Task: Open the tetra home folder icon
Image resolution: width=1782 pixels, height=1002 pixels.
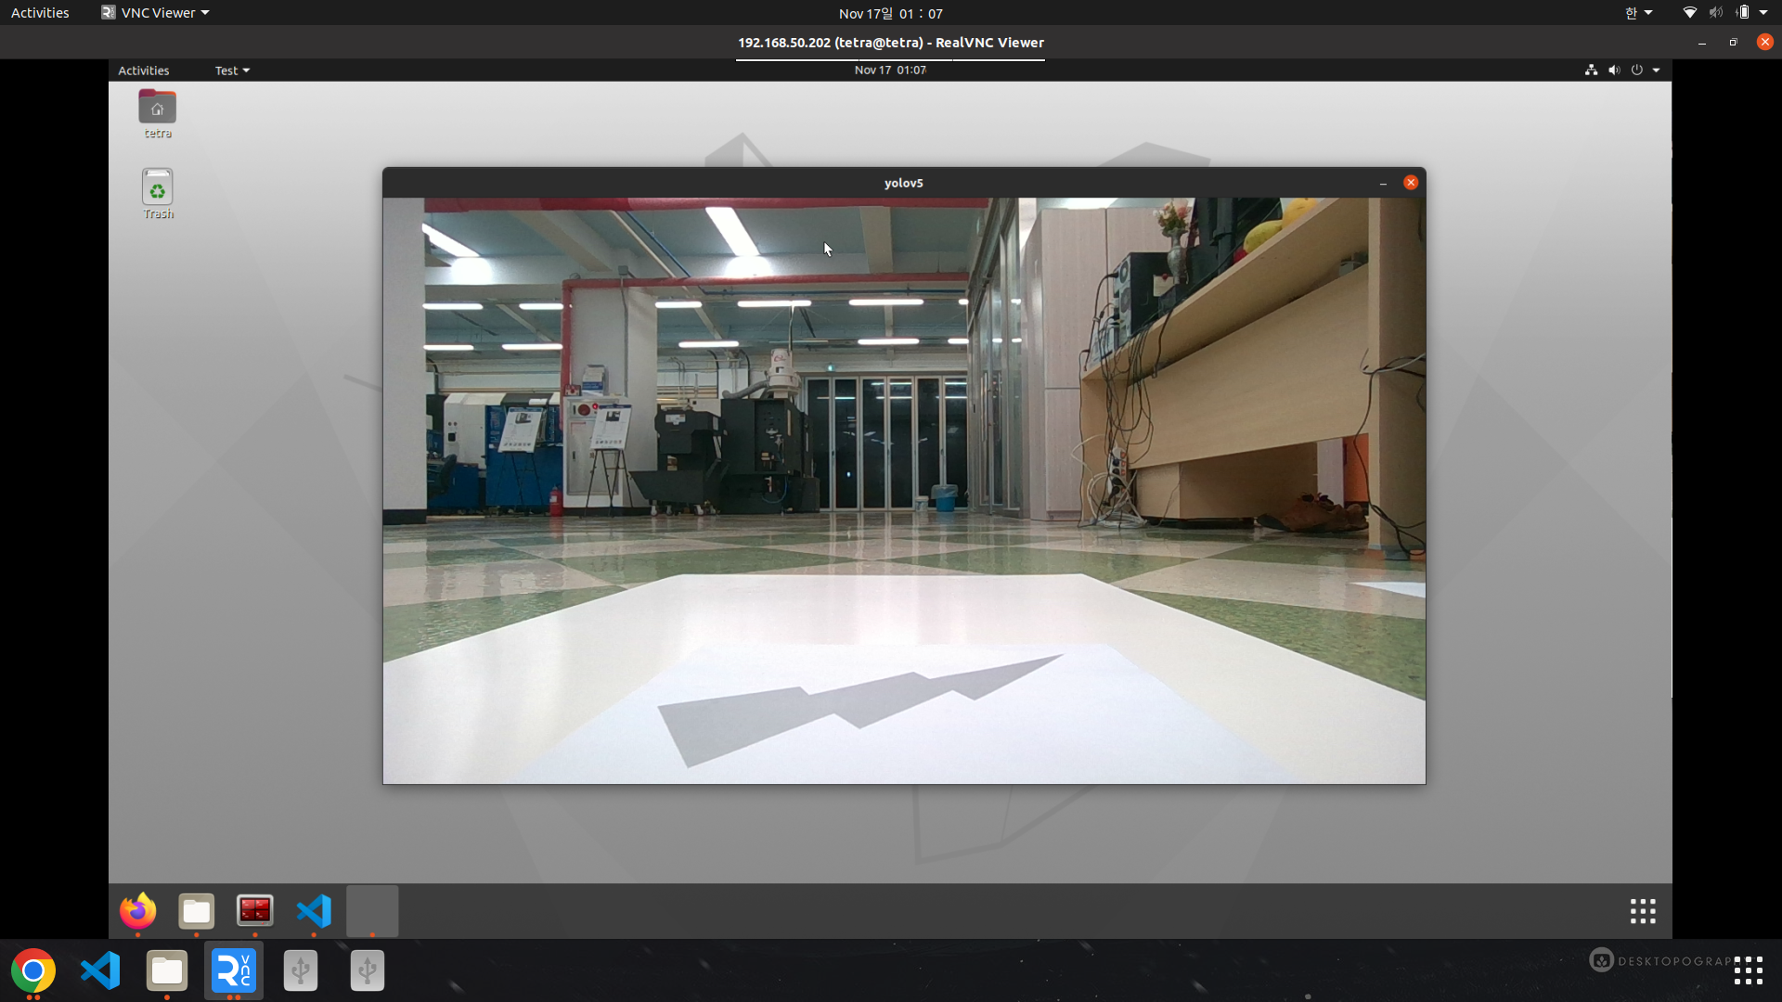Action: pyautogui.click(x=157, y=109)
